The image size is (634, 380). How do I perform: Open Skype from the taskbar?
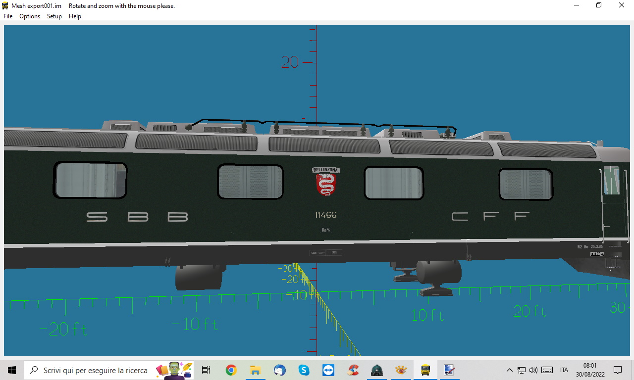pos(304,370)
